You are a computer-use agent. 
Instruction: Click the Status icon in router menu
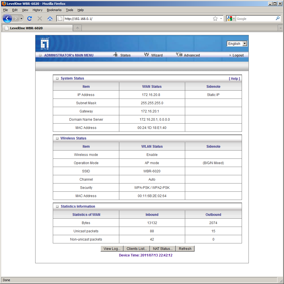tap(115, 55)
